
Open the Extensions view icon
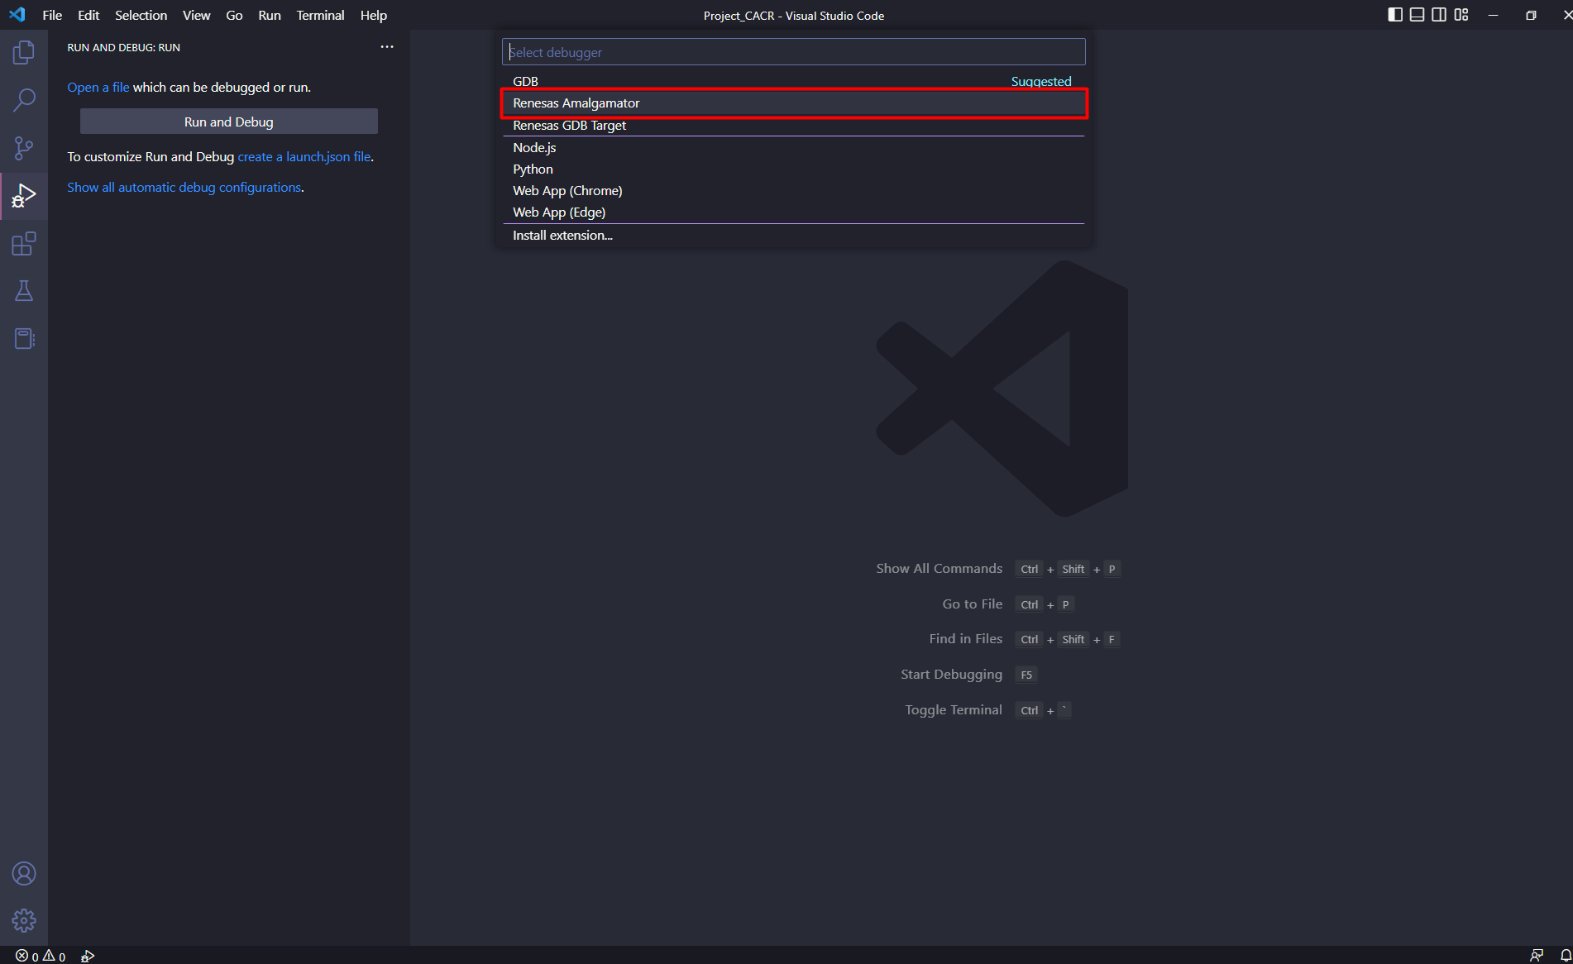click(24, 245)
